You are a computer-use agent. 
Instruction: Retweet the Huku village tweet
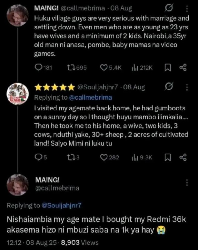[77, 67]
